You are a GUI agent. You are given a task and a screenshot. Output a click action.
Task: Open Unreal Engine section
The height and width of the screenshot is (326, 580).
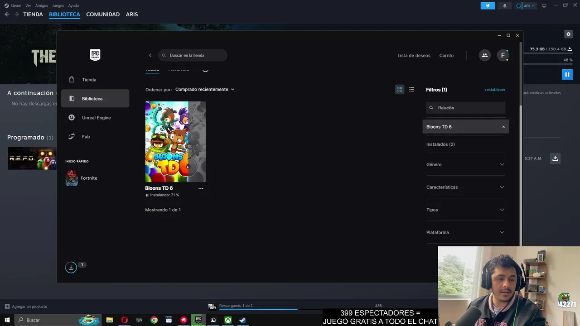(95, 118)
